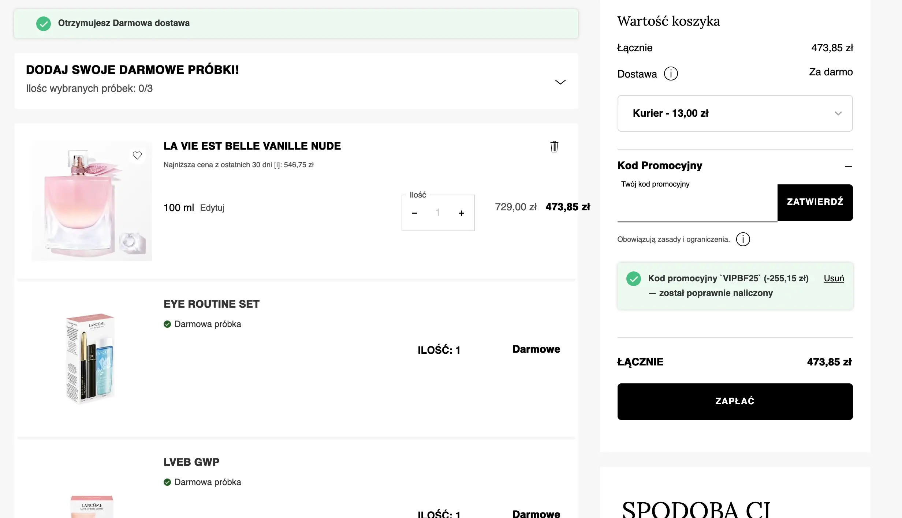Viewport: 902px width, 518px height.
Task: Delete La Vie Est Belle item with trash icon
Action: coord(554,147)
